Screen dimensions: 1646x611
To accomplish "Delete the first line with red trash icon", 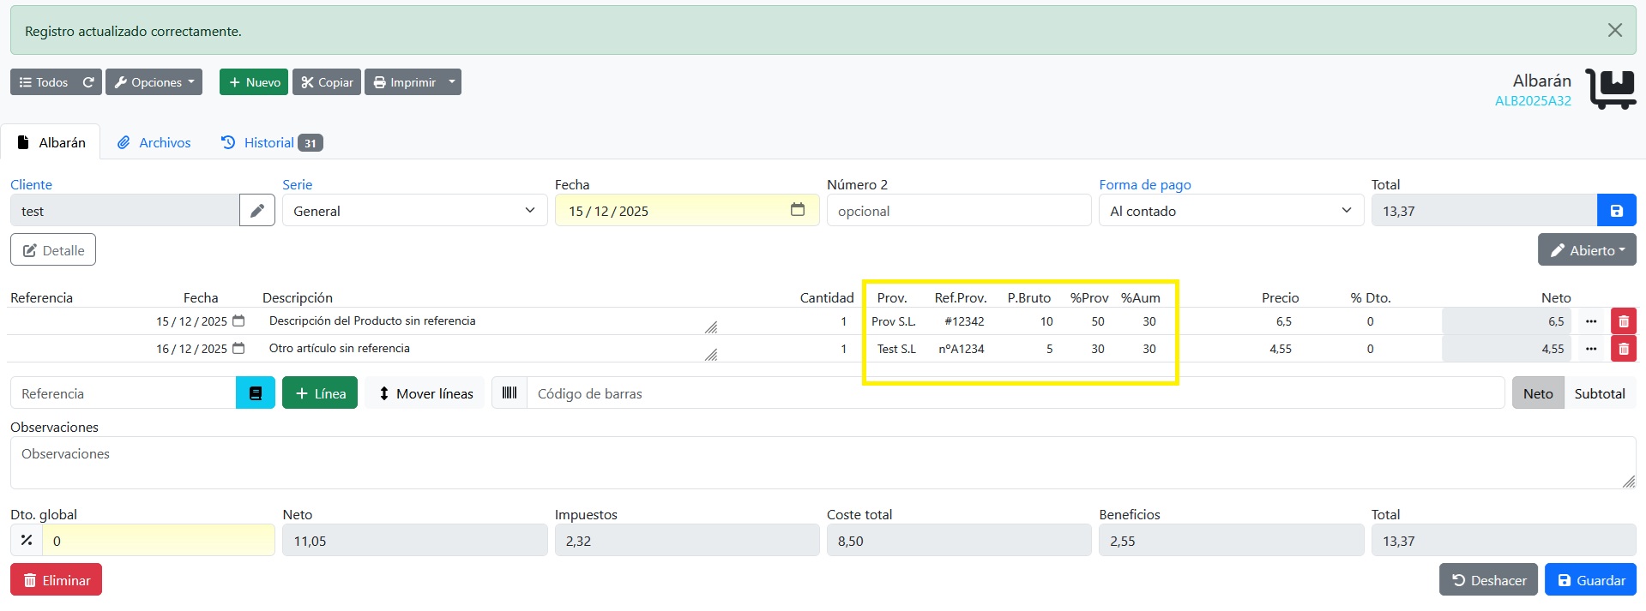I will click(x=1623, y=321).
